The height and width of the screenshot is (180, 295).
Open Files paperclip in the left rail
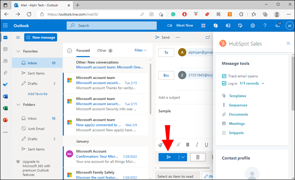6,73
